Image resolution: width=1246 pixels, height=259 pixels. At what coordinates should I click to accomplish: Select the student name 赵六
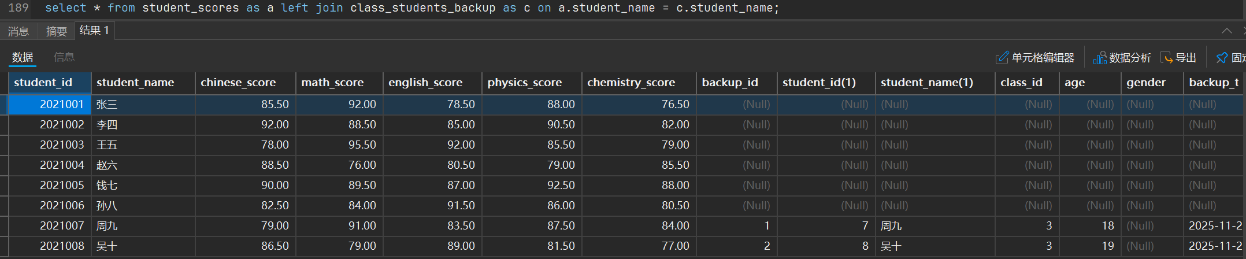coord(143,165)
